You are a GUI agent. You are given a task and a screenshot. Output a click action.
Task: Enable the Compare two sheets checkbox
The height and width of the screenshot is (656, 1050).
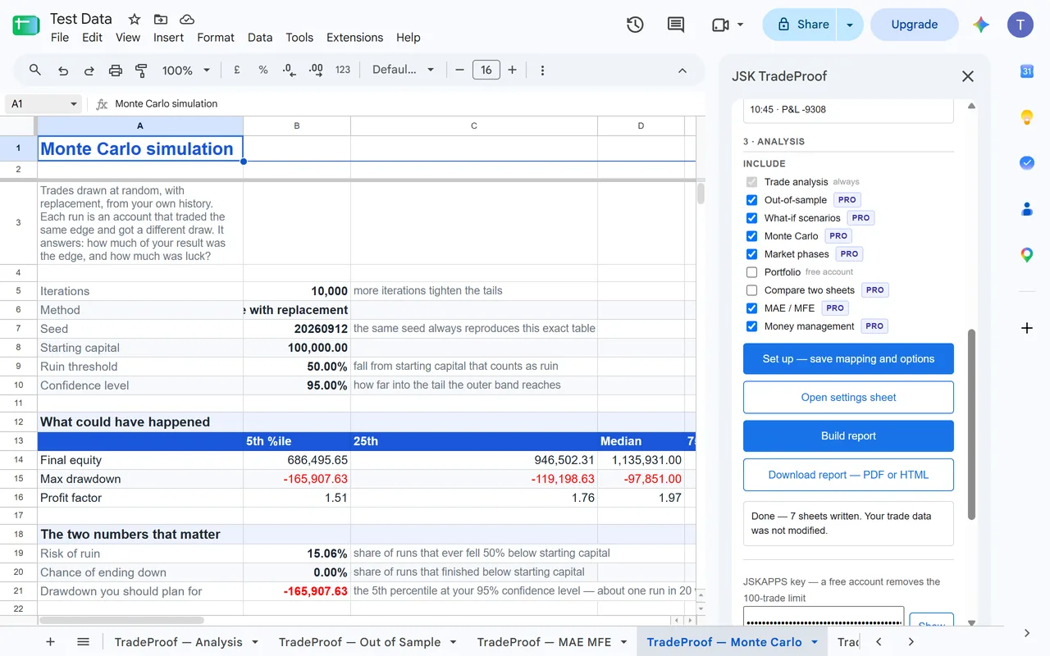751,290
